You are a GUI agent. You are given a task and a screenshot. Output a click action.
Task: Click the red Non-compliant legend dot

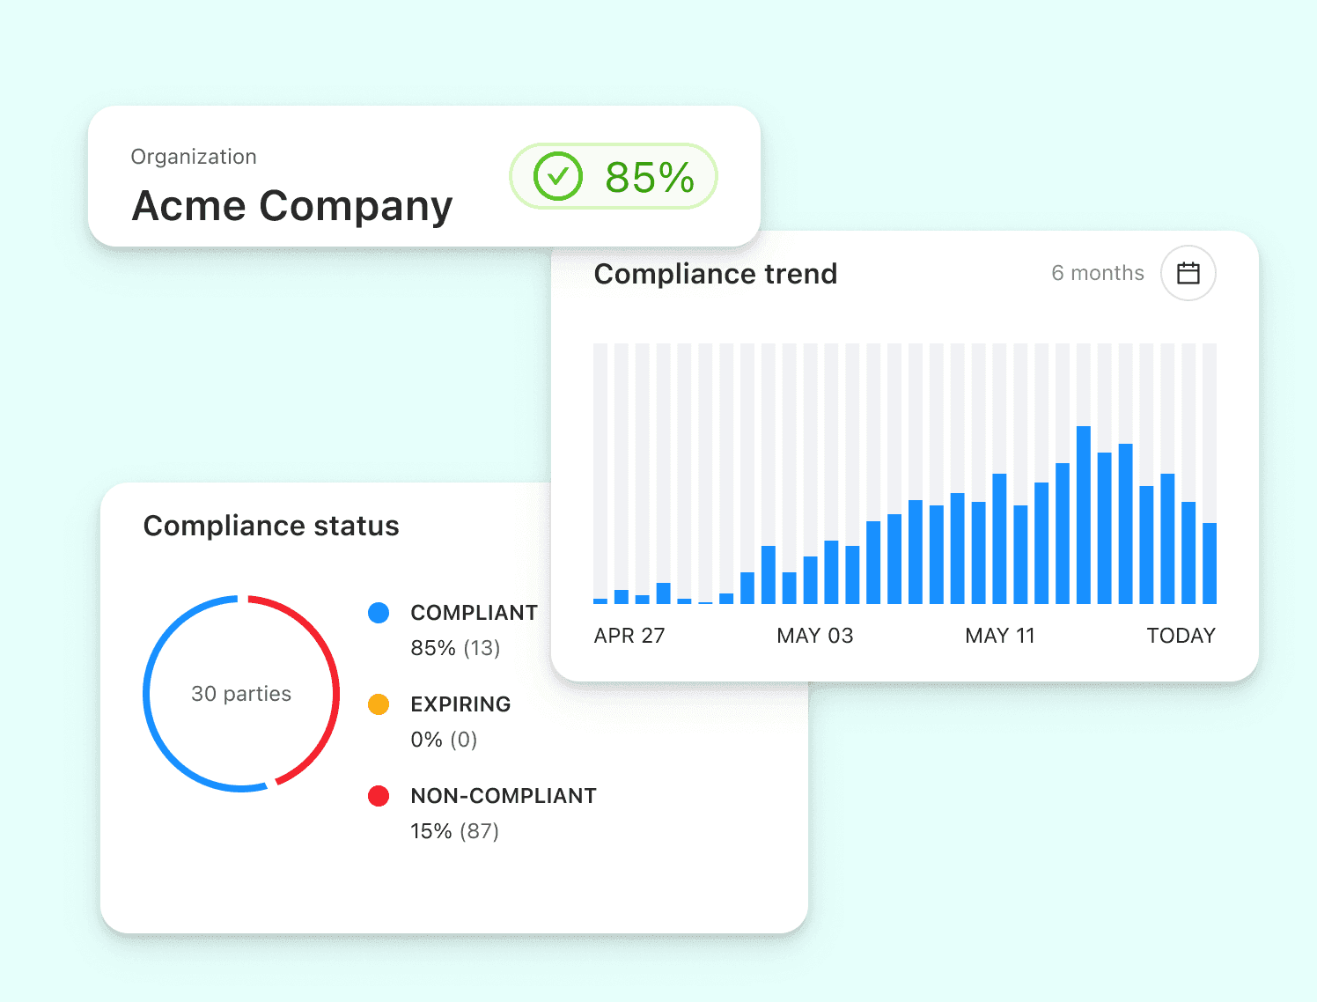tap(379, 796)
